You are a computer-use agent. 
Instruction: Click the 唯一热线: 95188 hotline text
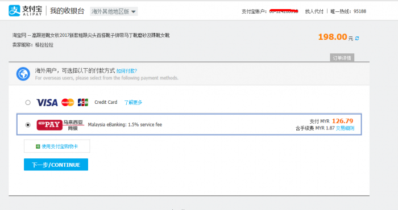point(348,11)
